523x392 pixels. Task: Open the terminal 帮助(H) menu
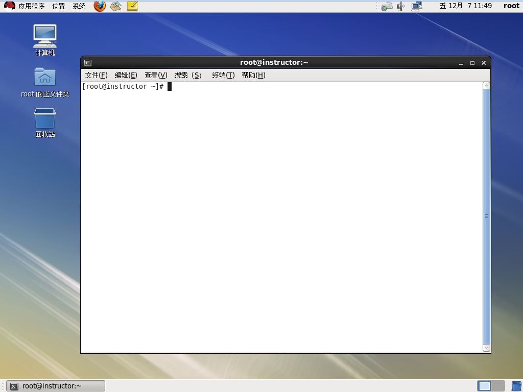point(253,76)
